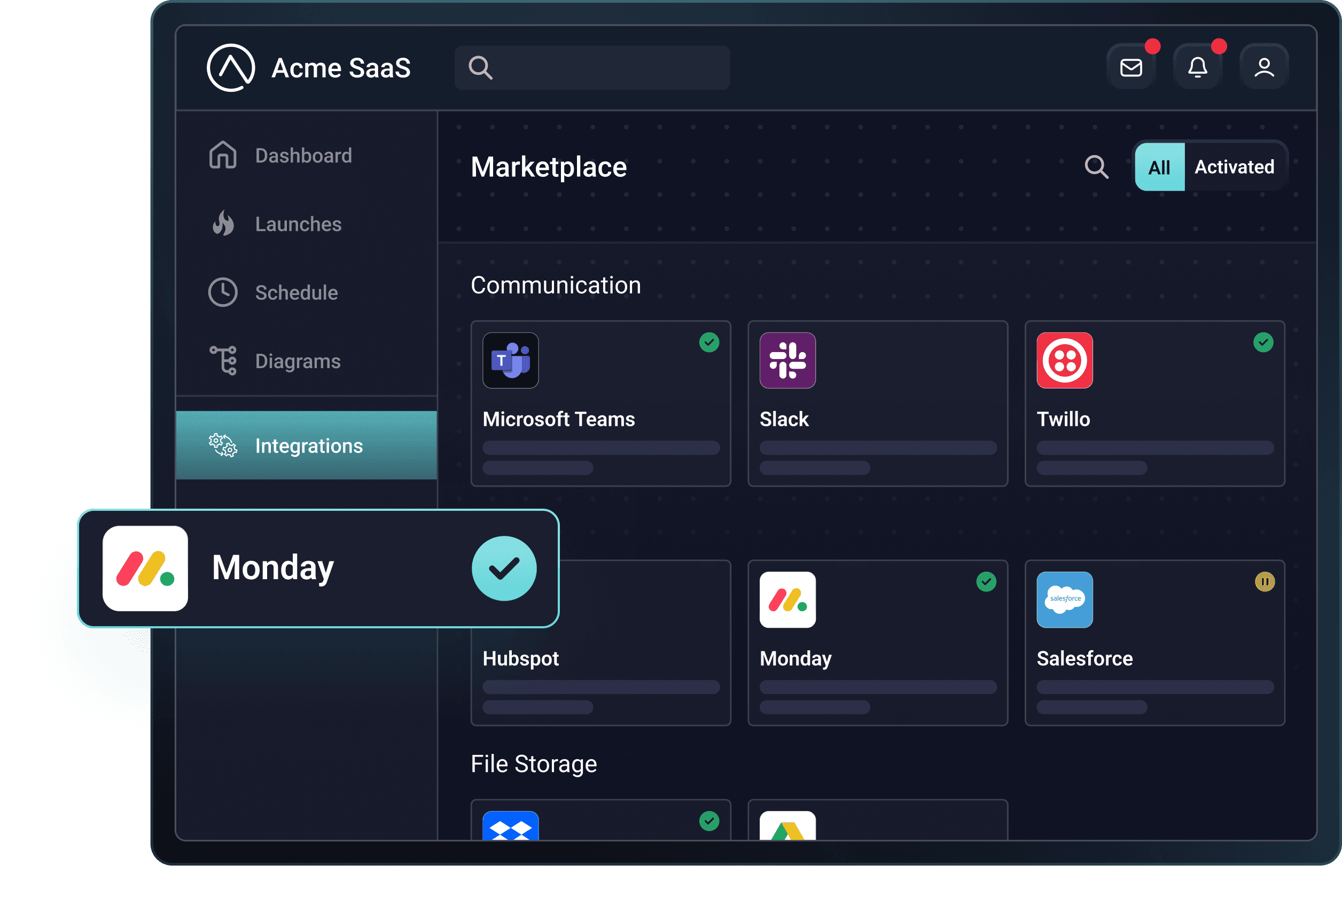
Task: Toggle the Monday card green checkmark
Action: [x=986, y=582]
